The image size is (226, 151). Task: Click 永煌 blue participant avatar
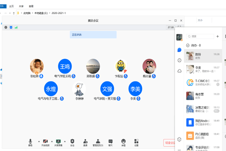51,89
